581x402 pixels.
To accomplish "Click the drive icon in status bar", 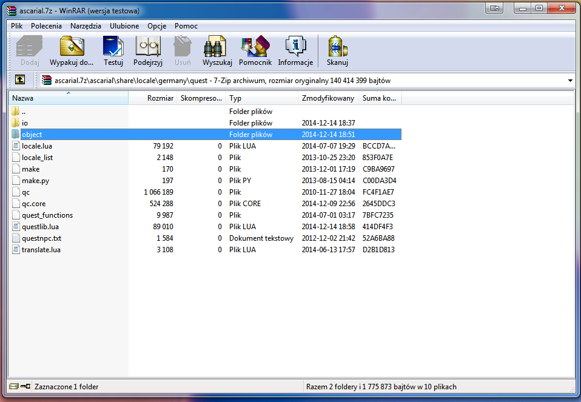I will click(x=14, y=386).
